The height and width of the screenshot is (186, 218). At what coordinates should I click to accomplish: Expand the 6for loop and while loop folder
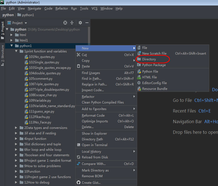pos(16,149)
